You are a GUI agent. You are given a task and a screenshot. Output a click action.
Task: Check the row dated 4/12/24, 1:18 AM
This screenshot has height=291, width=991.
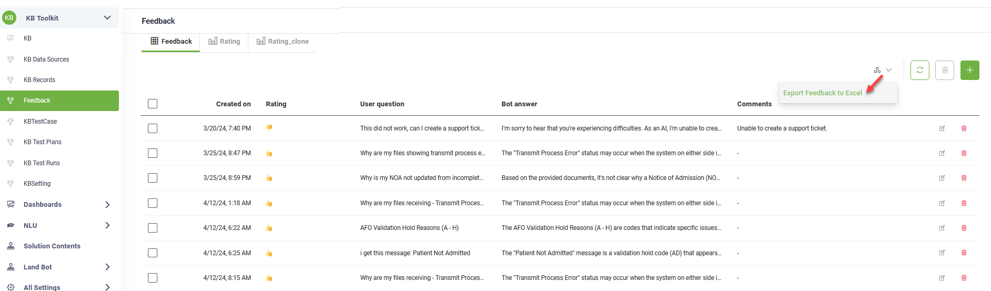click(153, 203)
